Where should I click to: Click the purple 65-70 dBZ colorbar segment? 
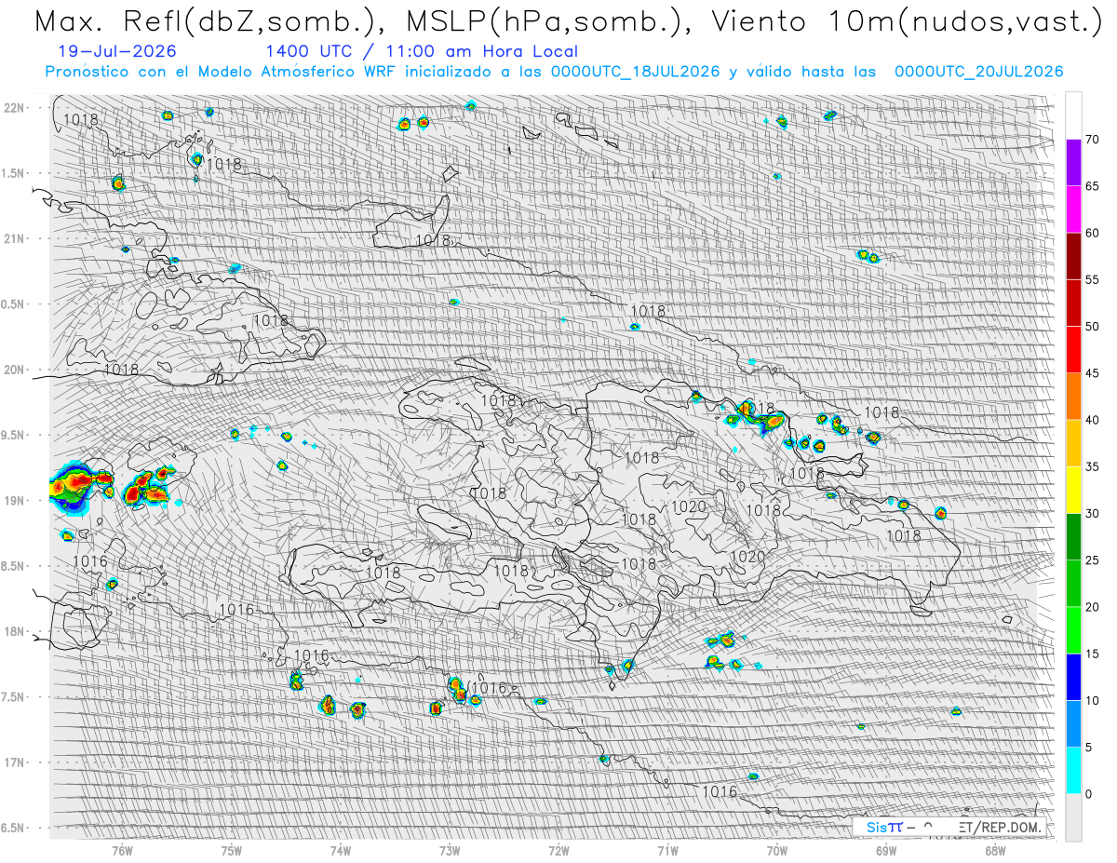click(x=1073, y=163)
